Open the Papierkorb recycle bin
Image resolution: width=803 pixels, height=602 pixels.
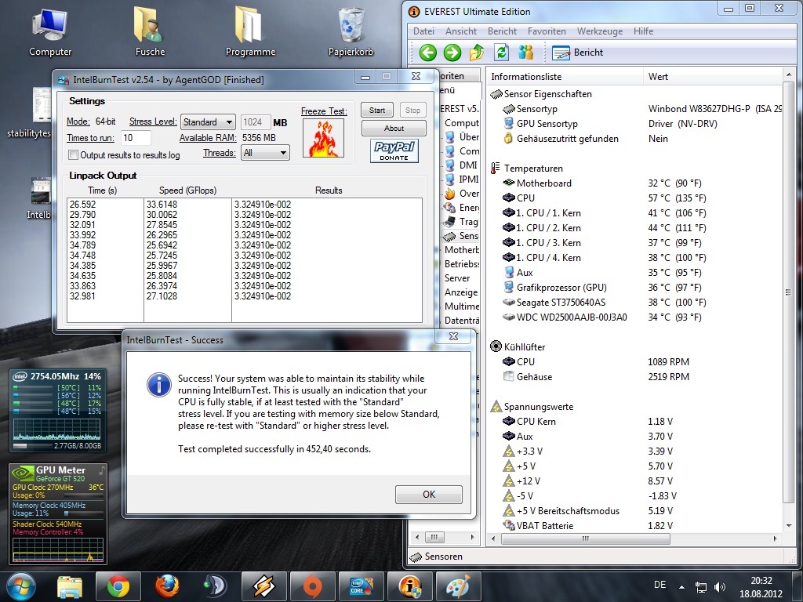point(351,32)
